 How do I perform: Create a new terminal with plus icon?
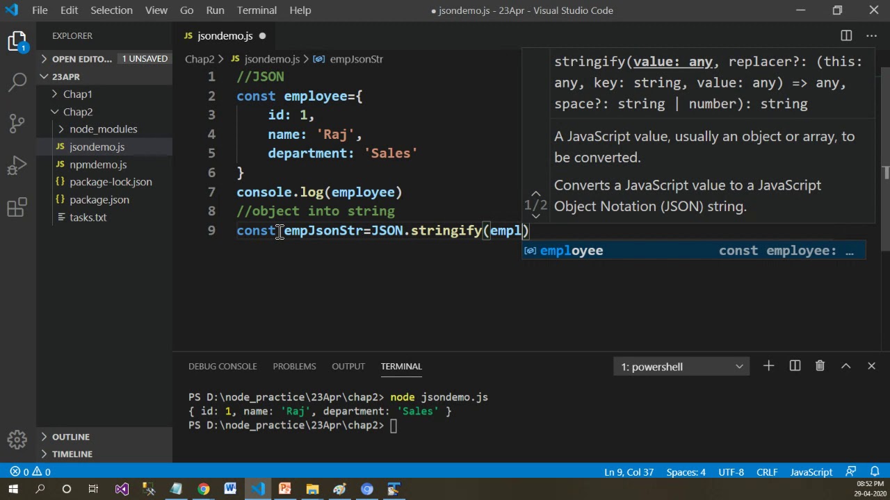pyautogui.click(x=768, y=366)
